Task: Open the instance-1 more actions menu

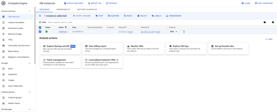Action: [x=184, y=32]
